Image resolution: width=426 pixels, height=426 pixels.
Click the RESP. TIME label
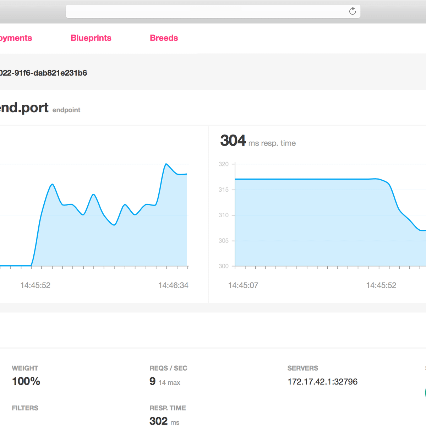pos(168,408)
